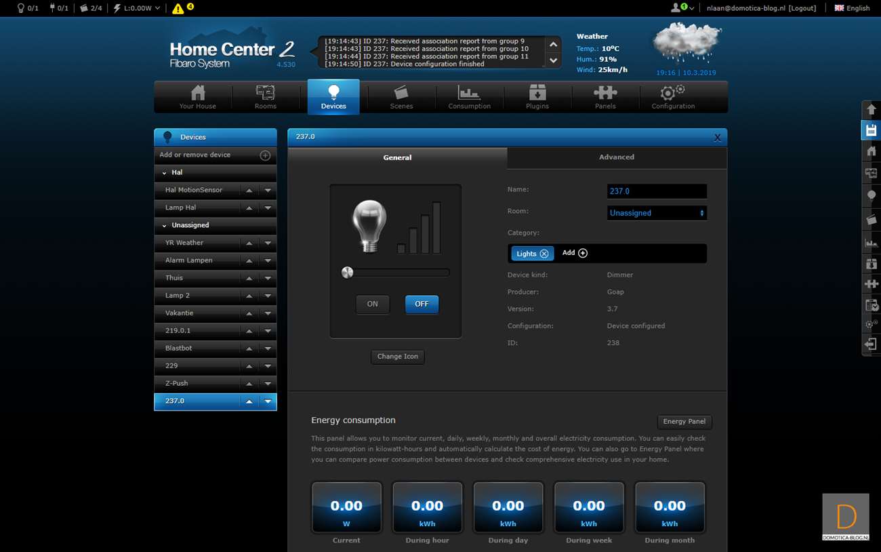Viewport: 881px width, 552px height.
Task: Open the user account icon menu
Action: tap(676, 8)
